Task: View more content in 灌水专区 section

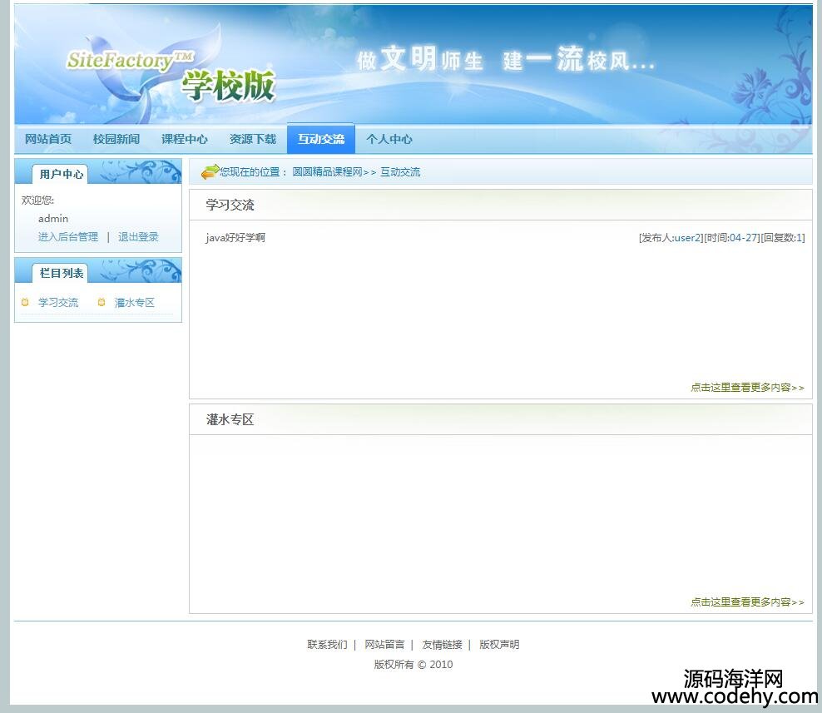Action: tap(747, 602)
